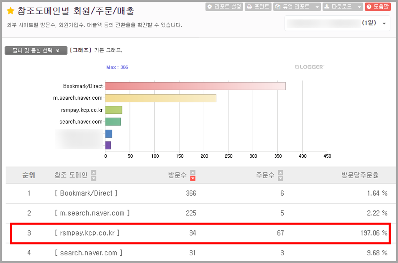
Task: Expand the 다운로드 dropdown arrow
Action: (x=359, y=7)
